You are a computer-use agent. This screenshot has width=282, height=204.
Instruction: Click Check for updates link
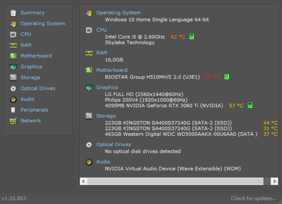coord(254,198)
